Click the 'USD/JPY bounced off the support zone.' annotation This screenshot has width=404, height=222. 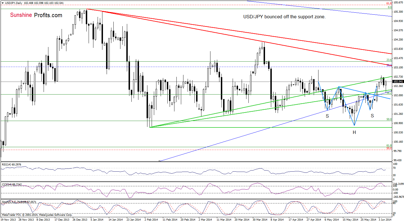click(x=284, y=17)
